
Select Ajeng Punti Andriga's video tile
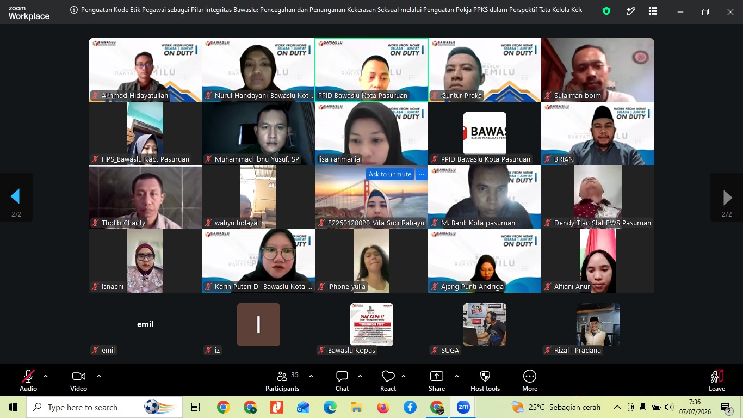pyautogui.click(x=485, y=261)
